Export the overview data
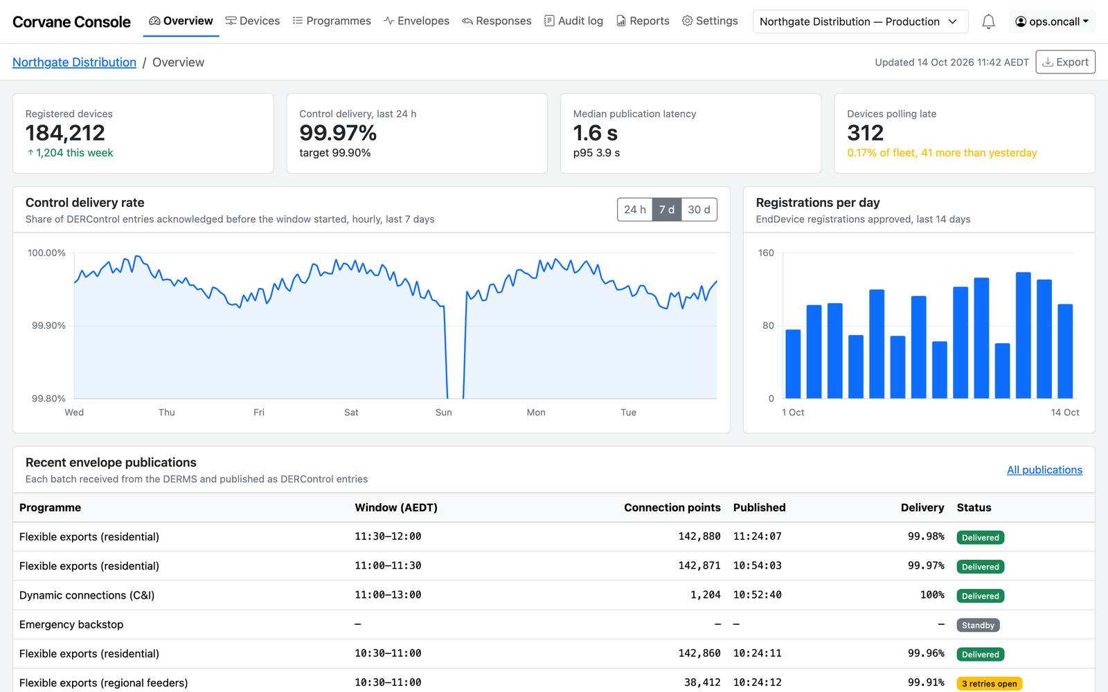Viewport: 1108px width, 692px height. tap(1065, 62)
